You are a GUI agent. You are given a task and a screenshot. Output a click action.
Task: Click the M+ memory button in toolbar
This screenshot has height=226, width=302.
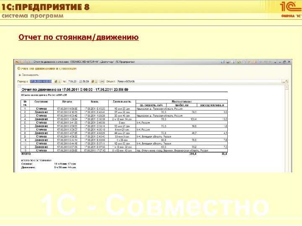[266, 62]
